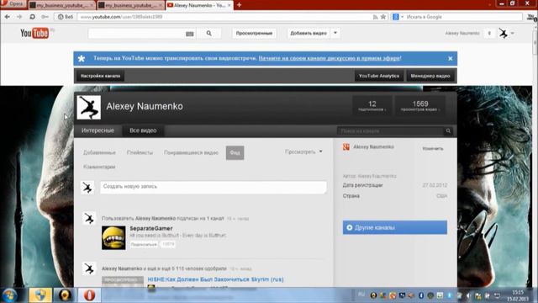Open a new browser tab with plus

coord(239,5)
